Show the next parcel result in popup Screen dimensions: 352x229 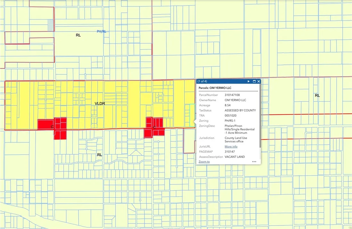[249, 81]
